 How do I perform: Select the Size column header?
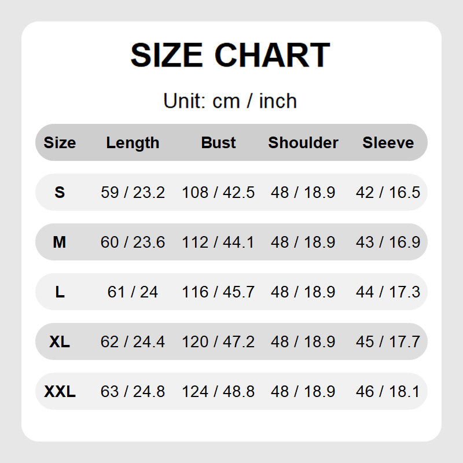point(60,143)
